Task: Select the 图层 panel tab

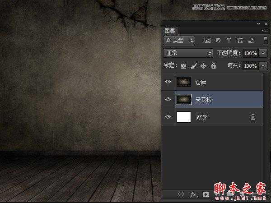Action: pos(170,31)
